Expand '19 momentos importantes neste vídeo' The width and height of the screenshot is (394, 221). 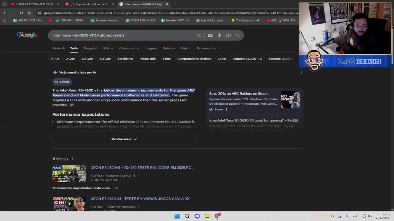point(85,188)
